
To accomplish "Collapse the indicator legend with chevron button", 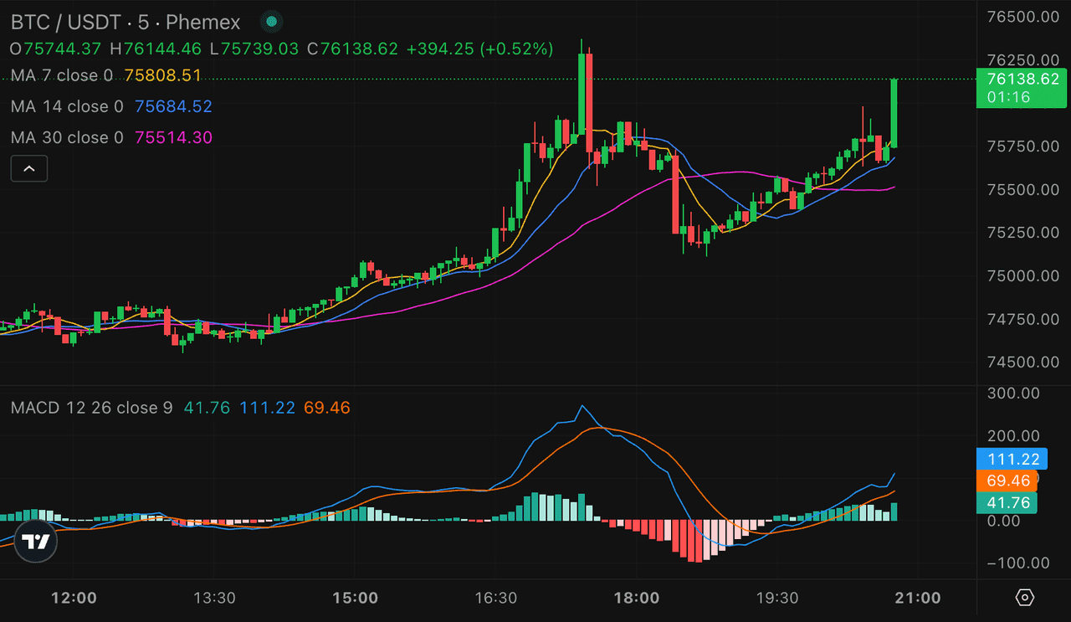I will pyautogui.click(x=29, y=168).
